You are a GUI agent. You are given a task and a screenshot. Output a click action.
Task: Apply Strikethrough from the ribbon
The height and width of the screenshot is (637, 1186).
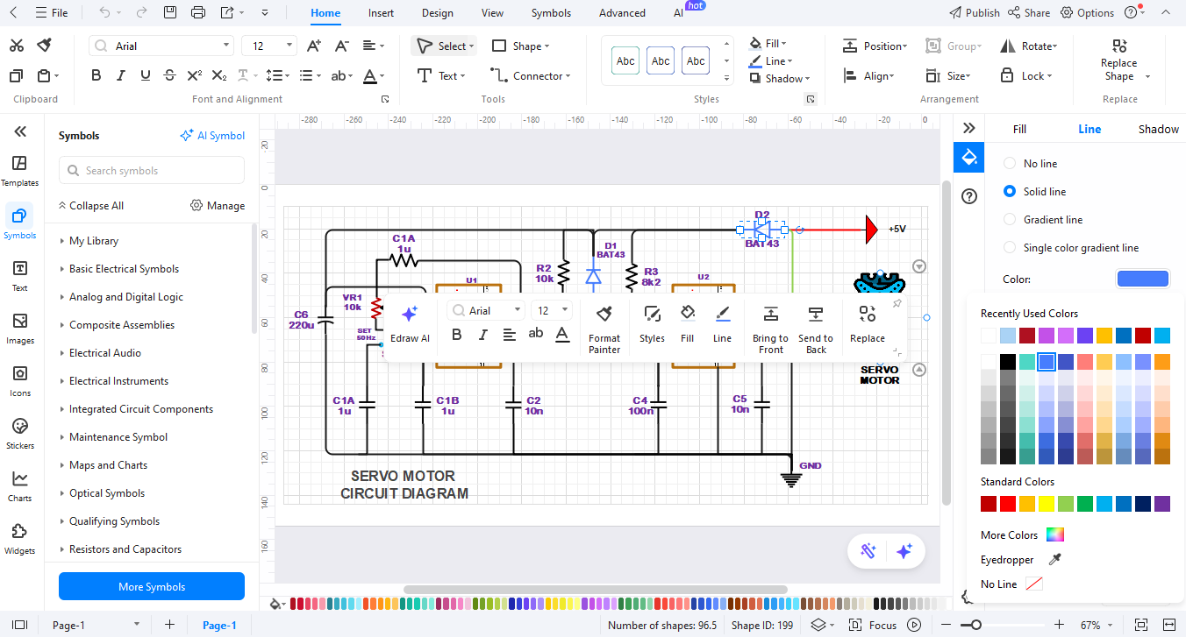click(170, 75)
